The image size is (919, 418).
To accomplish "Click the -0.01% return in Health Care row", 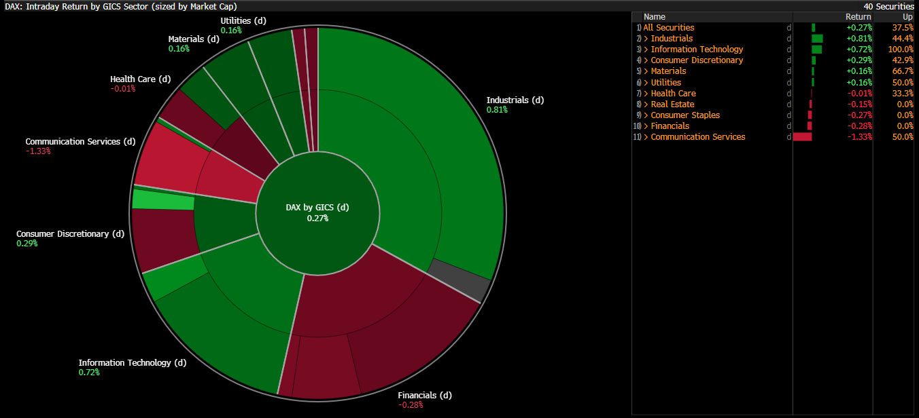I will click(x=859, y=94).
